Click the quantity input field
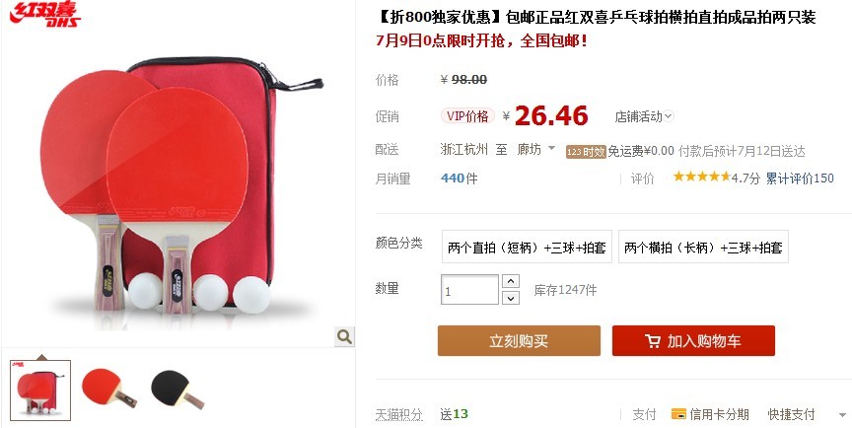Screen dimensions: 852x428 pyautogui.click(x=469, y=290)
